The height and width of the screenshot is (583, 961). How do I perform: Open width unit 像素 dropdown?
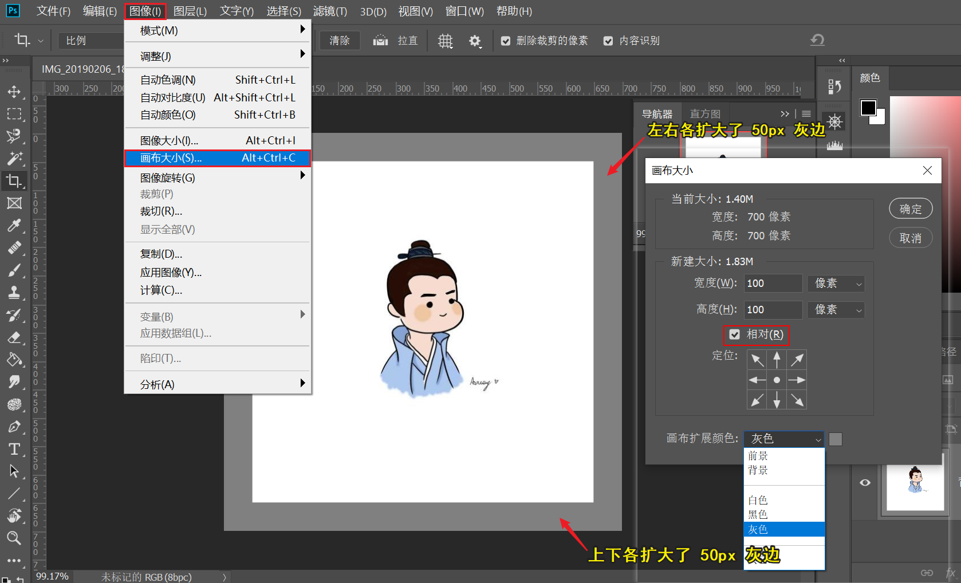click(x=836, y=283)
